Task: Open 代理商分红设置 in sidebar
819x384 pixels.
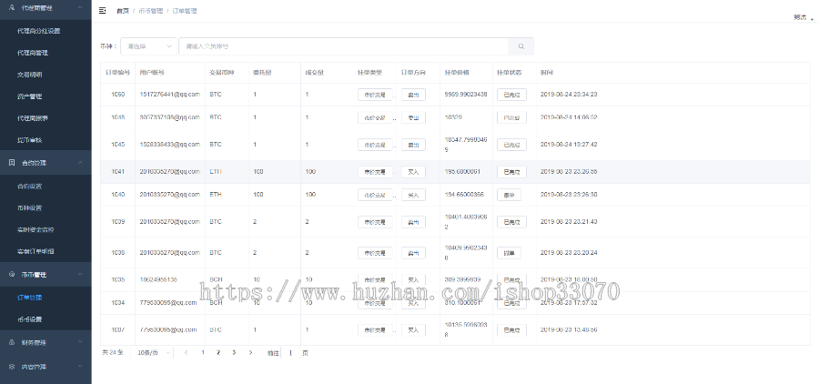Action: click(x=38, y=31)
